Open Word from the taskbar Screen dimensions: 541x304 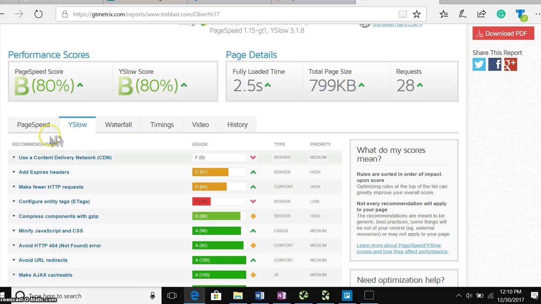(x=260, y=296)
